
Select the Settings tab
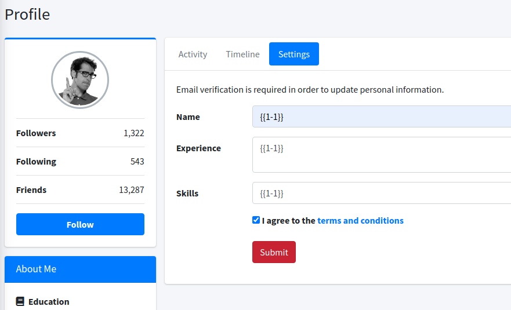tap(294, 54)
